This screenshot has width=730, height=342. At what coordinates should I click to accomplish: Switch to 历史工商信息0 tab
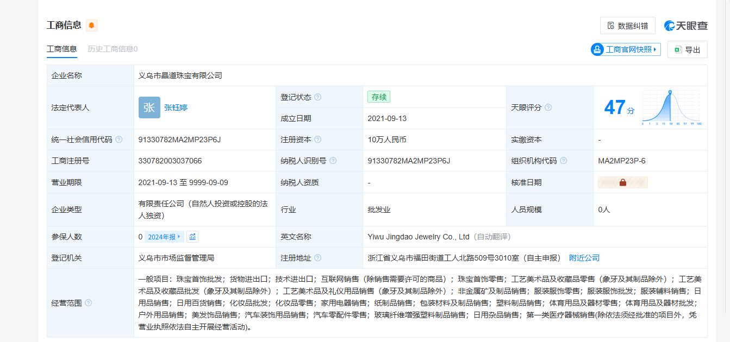[x=113, y=49]
